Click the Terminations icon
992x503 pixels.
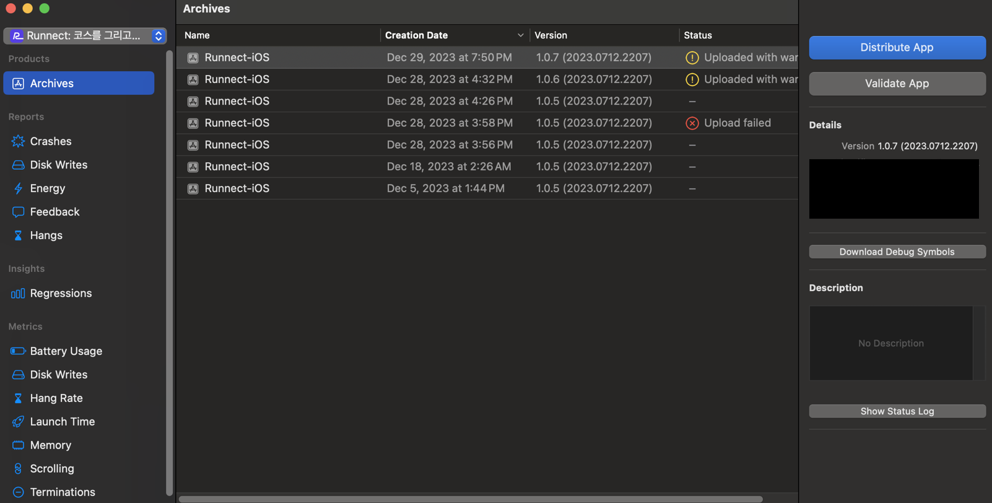click(18, 492)
